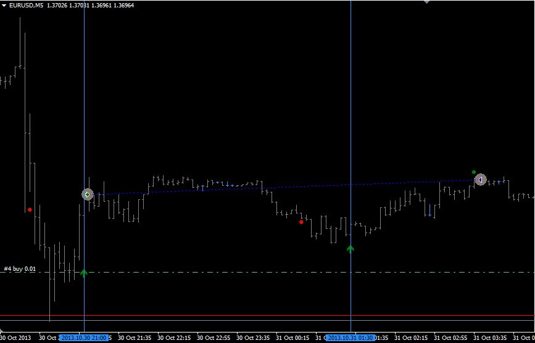
Task: Click the 30 Oct 23:35 time axis label
Action: pyautogui.click(x=253, y=338)
